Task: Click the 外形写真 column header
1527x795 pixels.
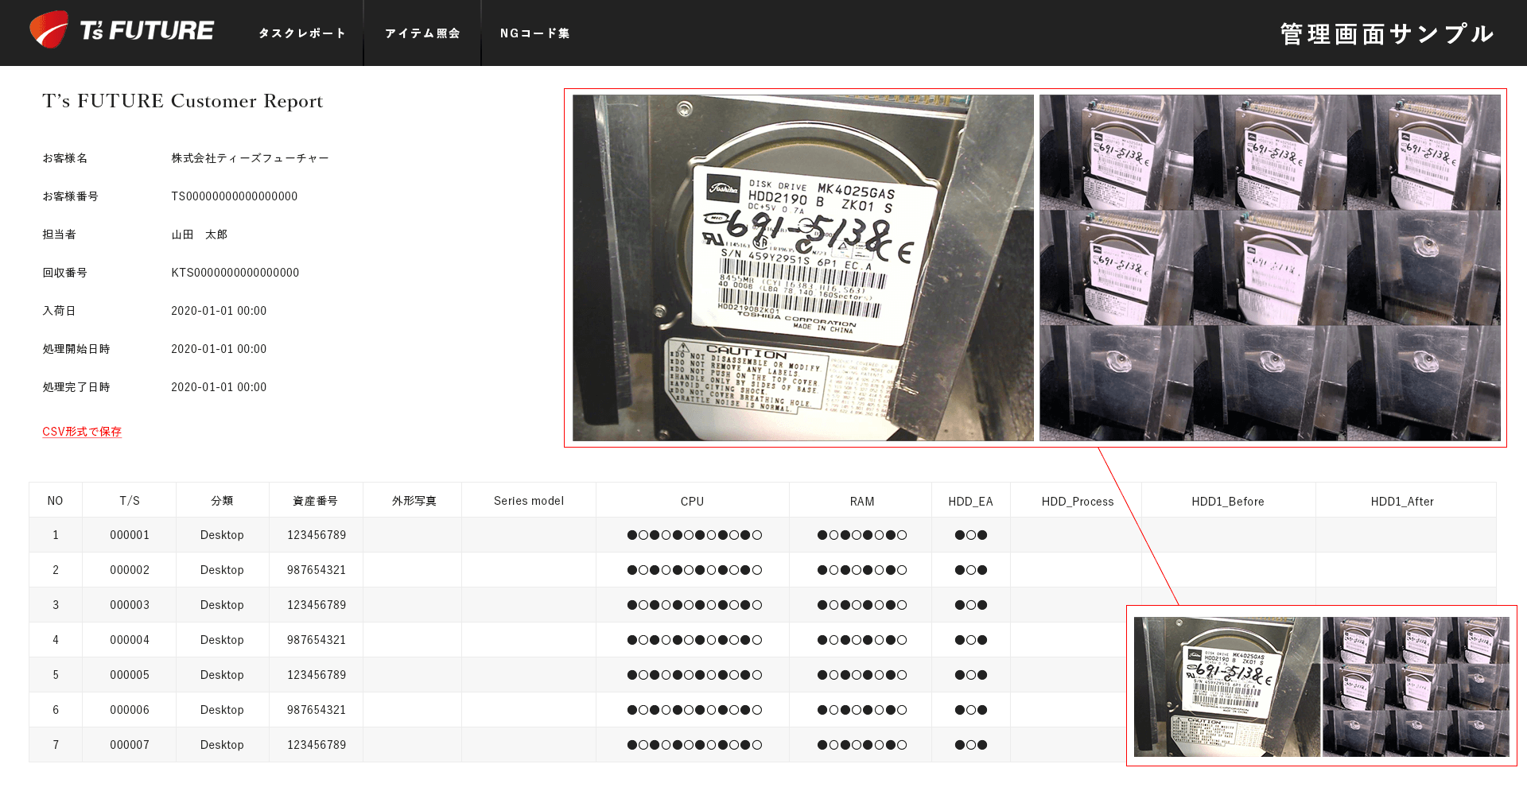Action: (414, 501)
